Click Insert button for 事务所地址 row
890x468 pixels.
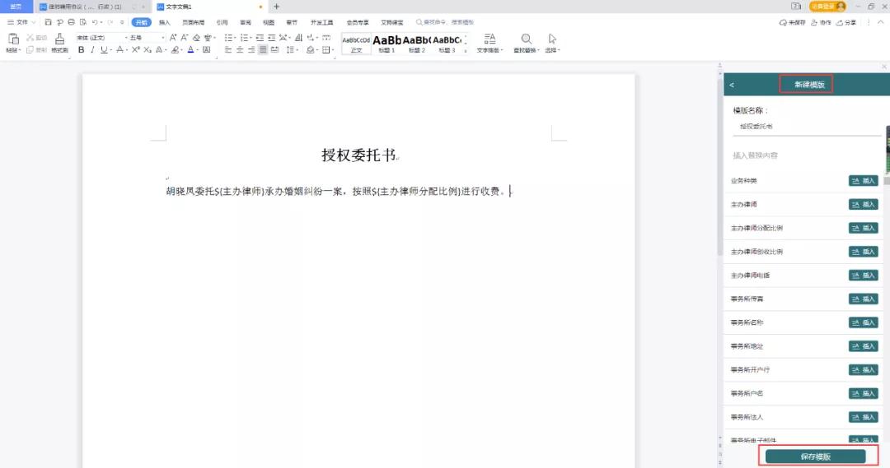click(864, 346)
